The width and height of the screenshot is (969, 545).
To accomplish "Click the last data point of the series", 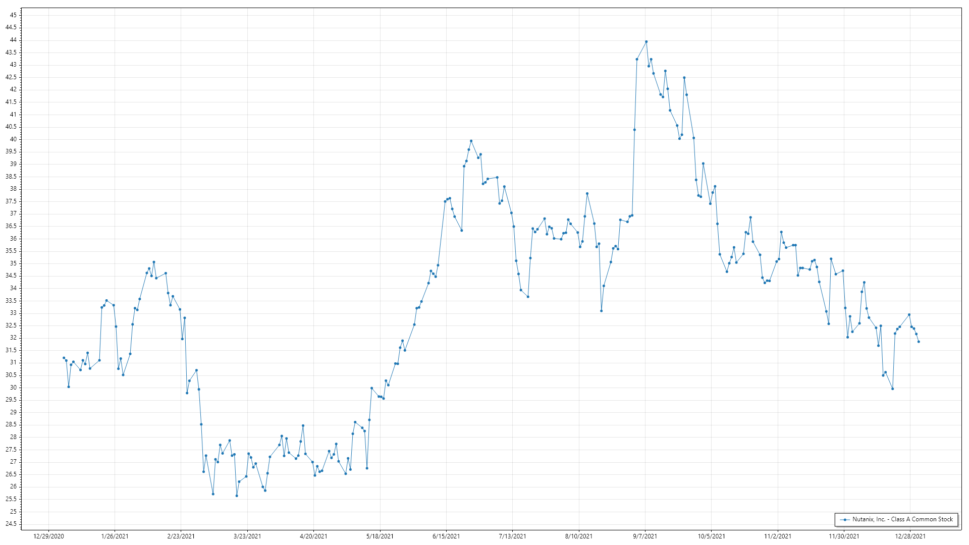I will (x=919, y=342).
